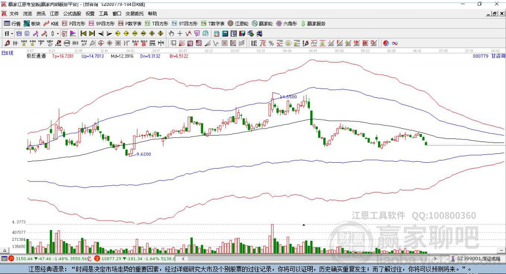506x274 pixels.
Task: Switch to the K线 chart button
Action: [x=51, y=24]
